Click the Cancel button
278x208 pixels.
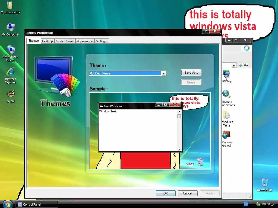(x=188, y=193)
